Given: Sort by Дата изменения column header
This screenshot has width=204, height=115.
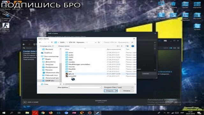Looking at the screenshot, I should click(114, 49).
